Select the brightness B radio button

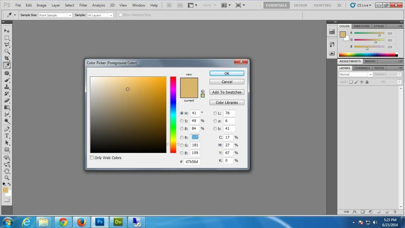182,129
